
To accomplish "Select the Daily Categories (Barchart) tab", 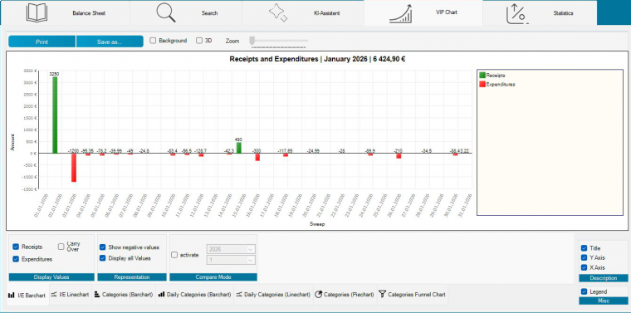I will [195, 295].
